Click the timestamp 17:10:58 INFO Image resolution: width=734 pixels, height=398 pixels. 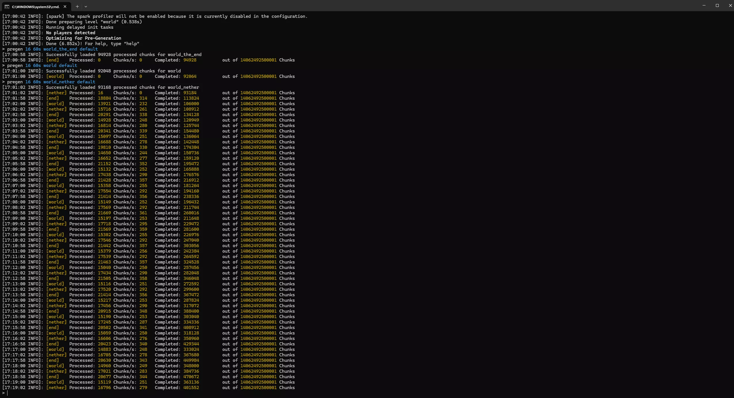(x=23, y=246)
